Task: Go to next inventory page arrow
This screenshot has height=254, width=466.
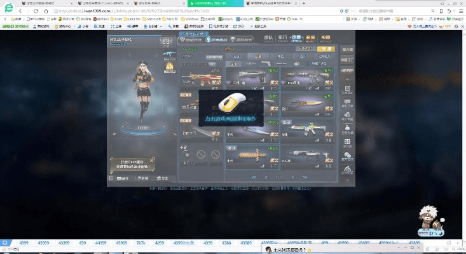Action: (x=292, y=177)
